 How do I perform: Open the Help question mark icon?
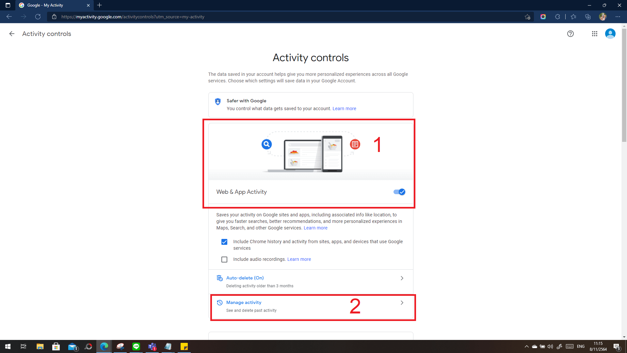tap(571, 34)
